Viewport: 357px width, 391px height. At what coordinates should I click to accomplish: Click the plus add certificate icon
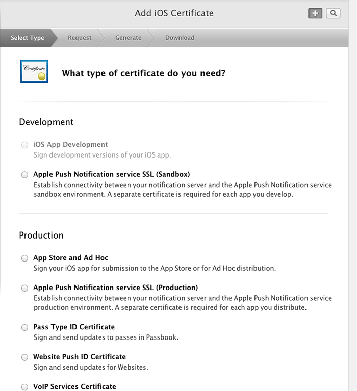click(315, 13)
